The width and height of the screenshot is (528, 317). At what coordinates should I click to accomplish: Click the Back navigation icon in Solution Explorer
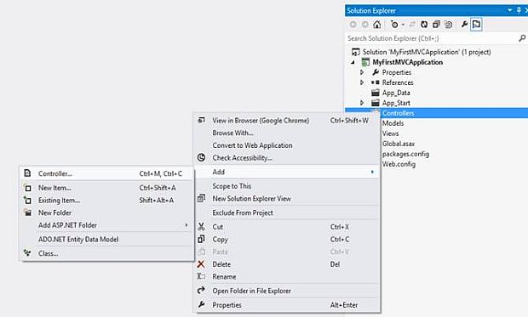pos(353,25)
